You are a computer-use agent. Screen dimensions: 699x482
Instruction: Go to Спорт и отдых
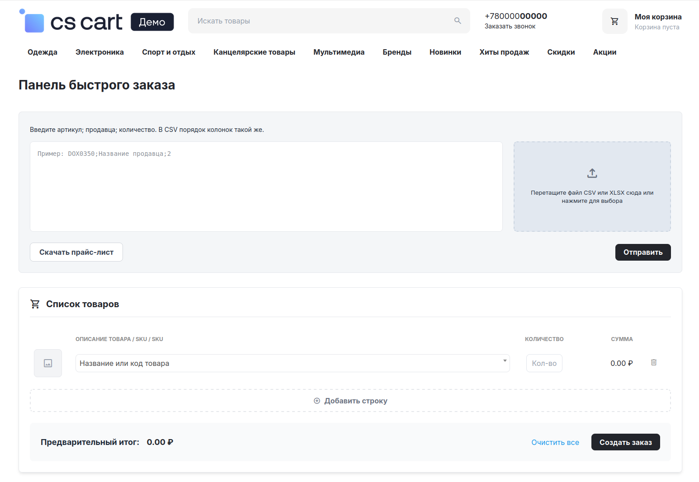tap(169, 52)
